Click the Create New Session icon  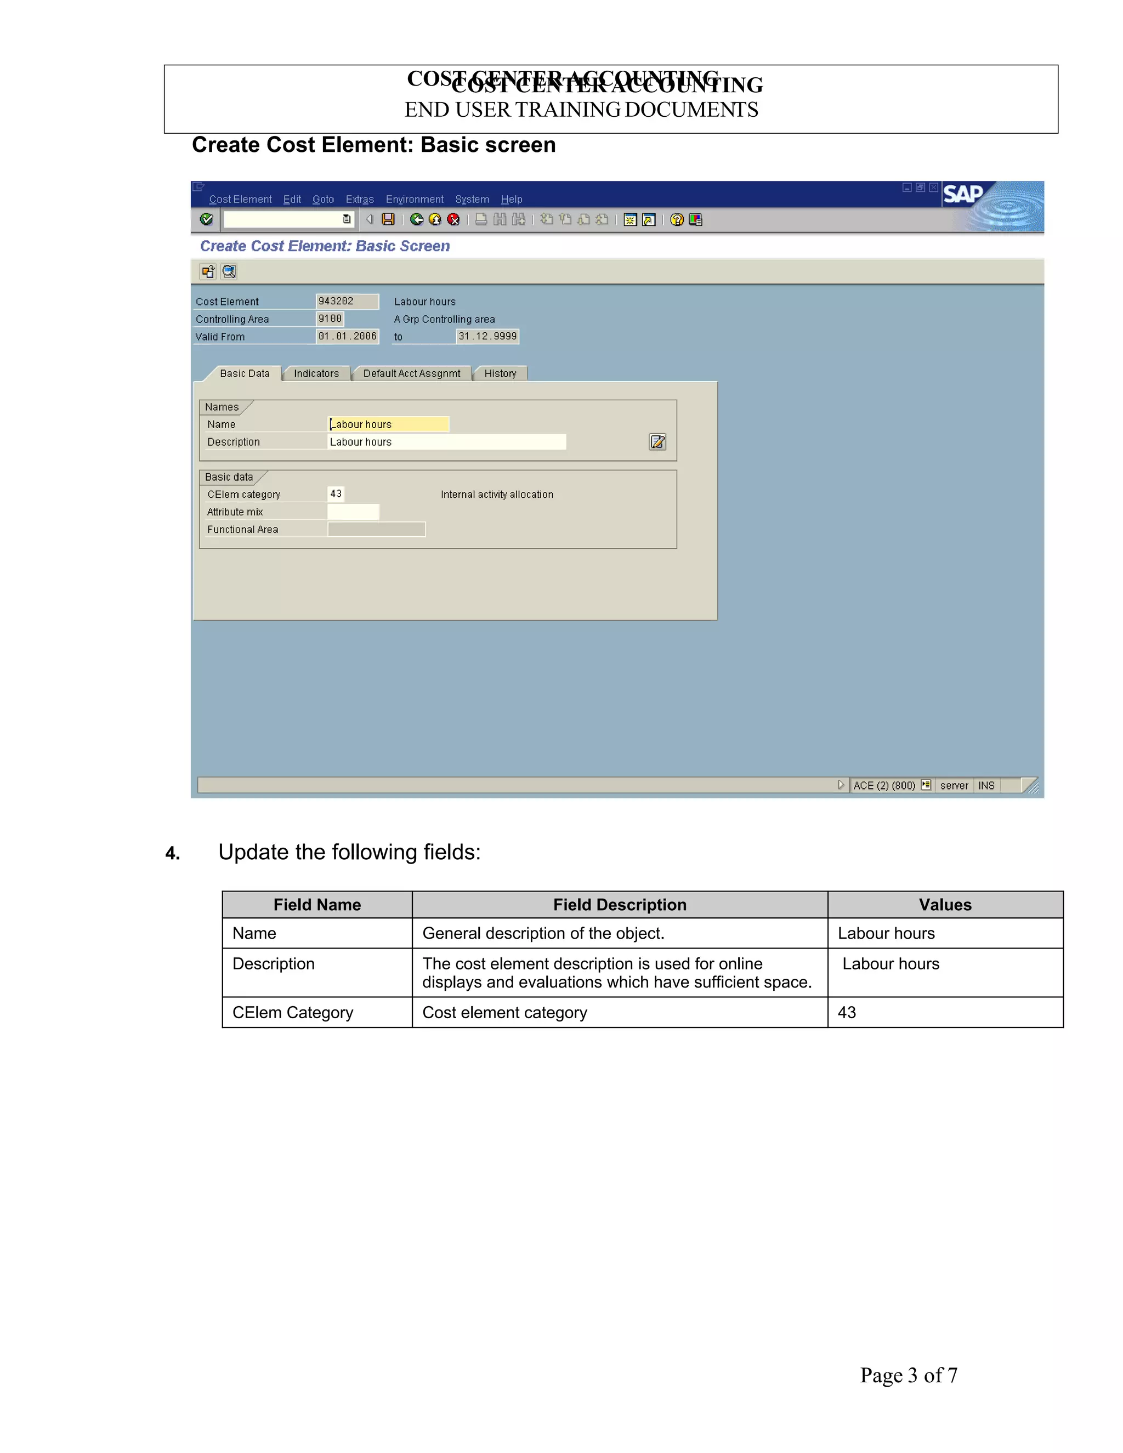(630, 219)
